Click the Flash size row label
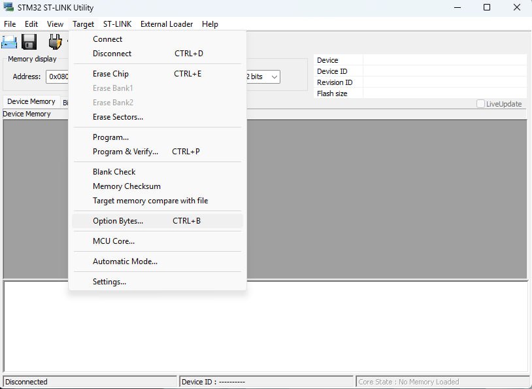Viewport: 532px width, 389px height. coord(332,93)
